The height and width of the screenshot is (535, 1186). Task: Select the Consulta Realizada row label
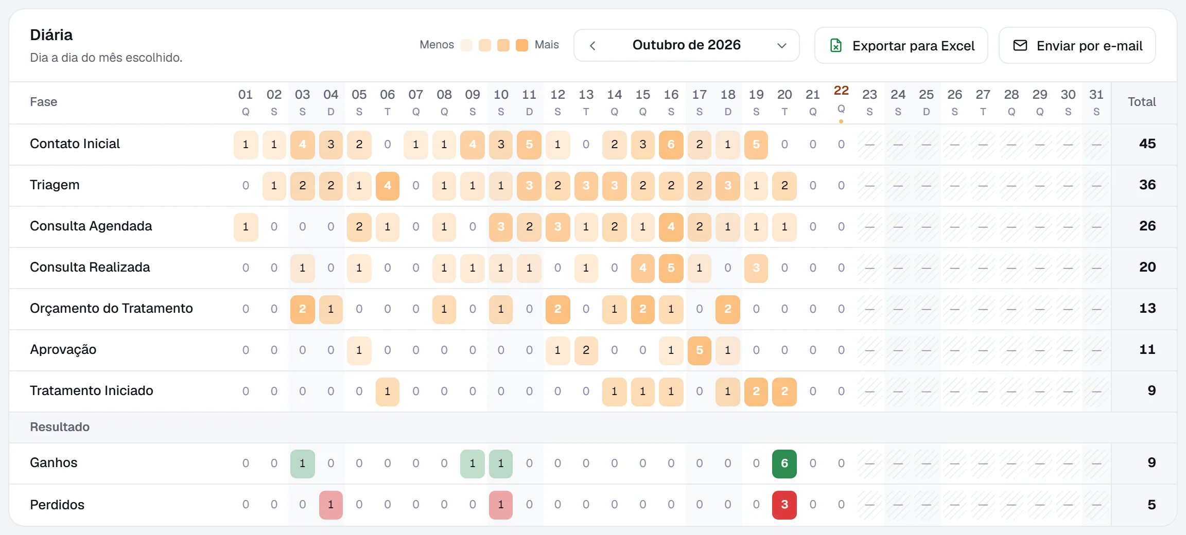pos(90,267)
